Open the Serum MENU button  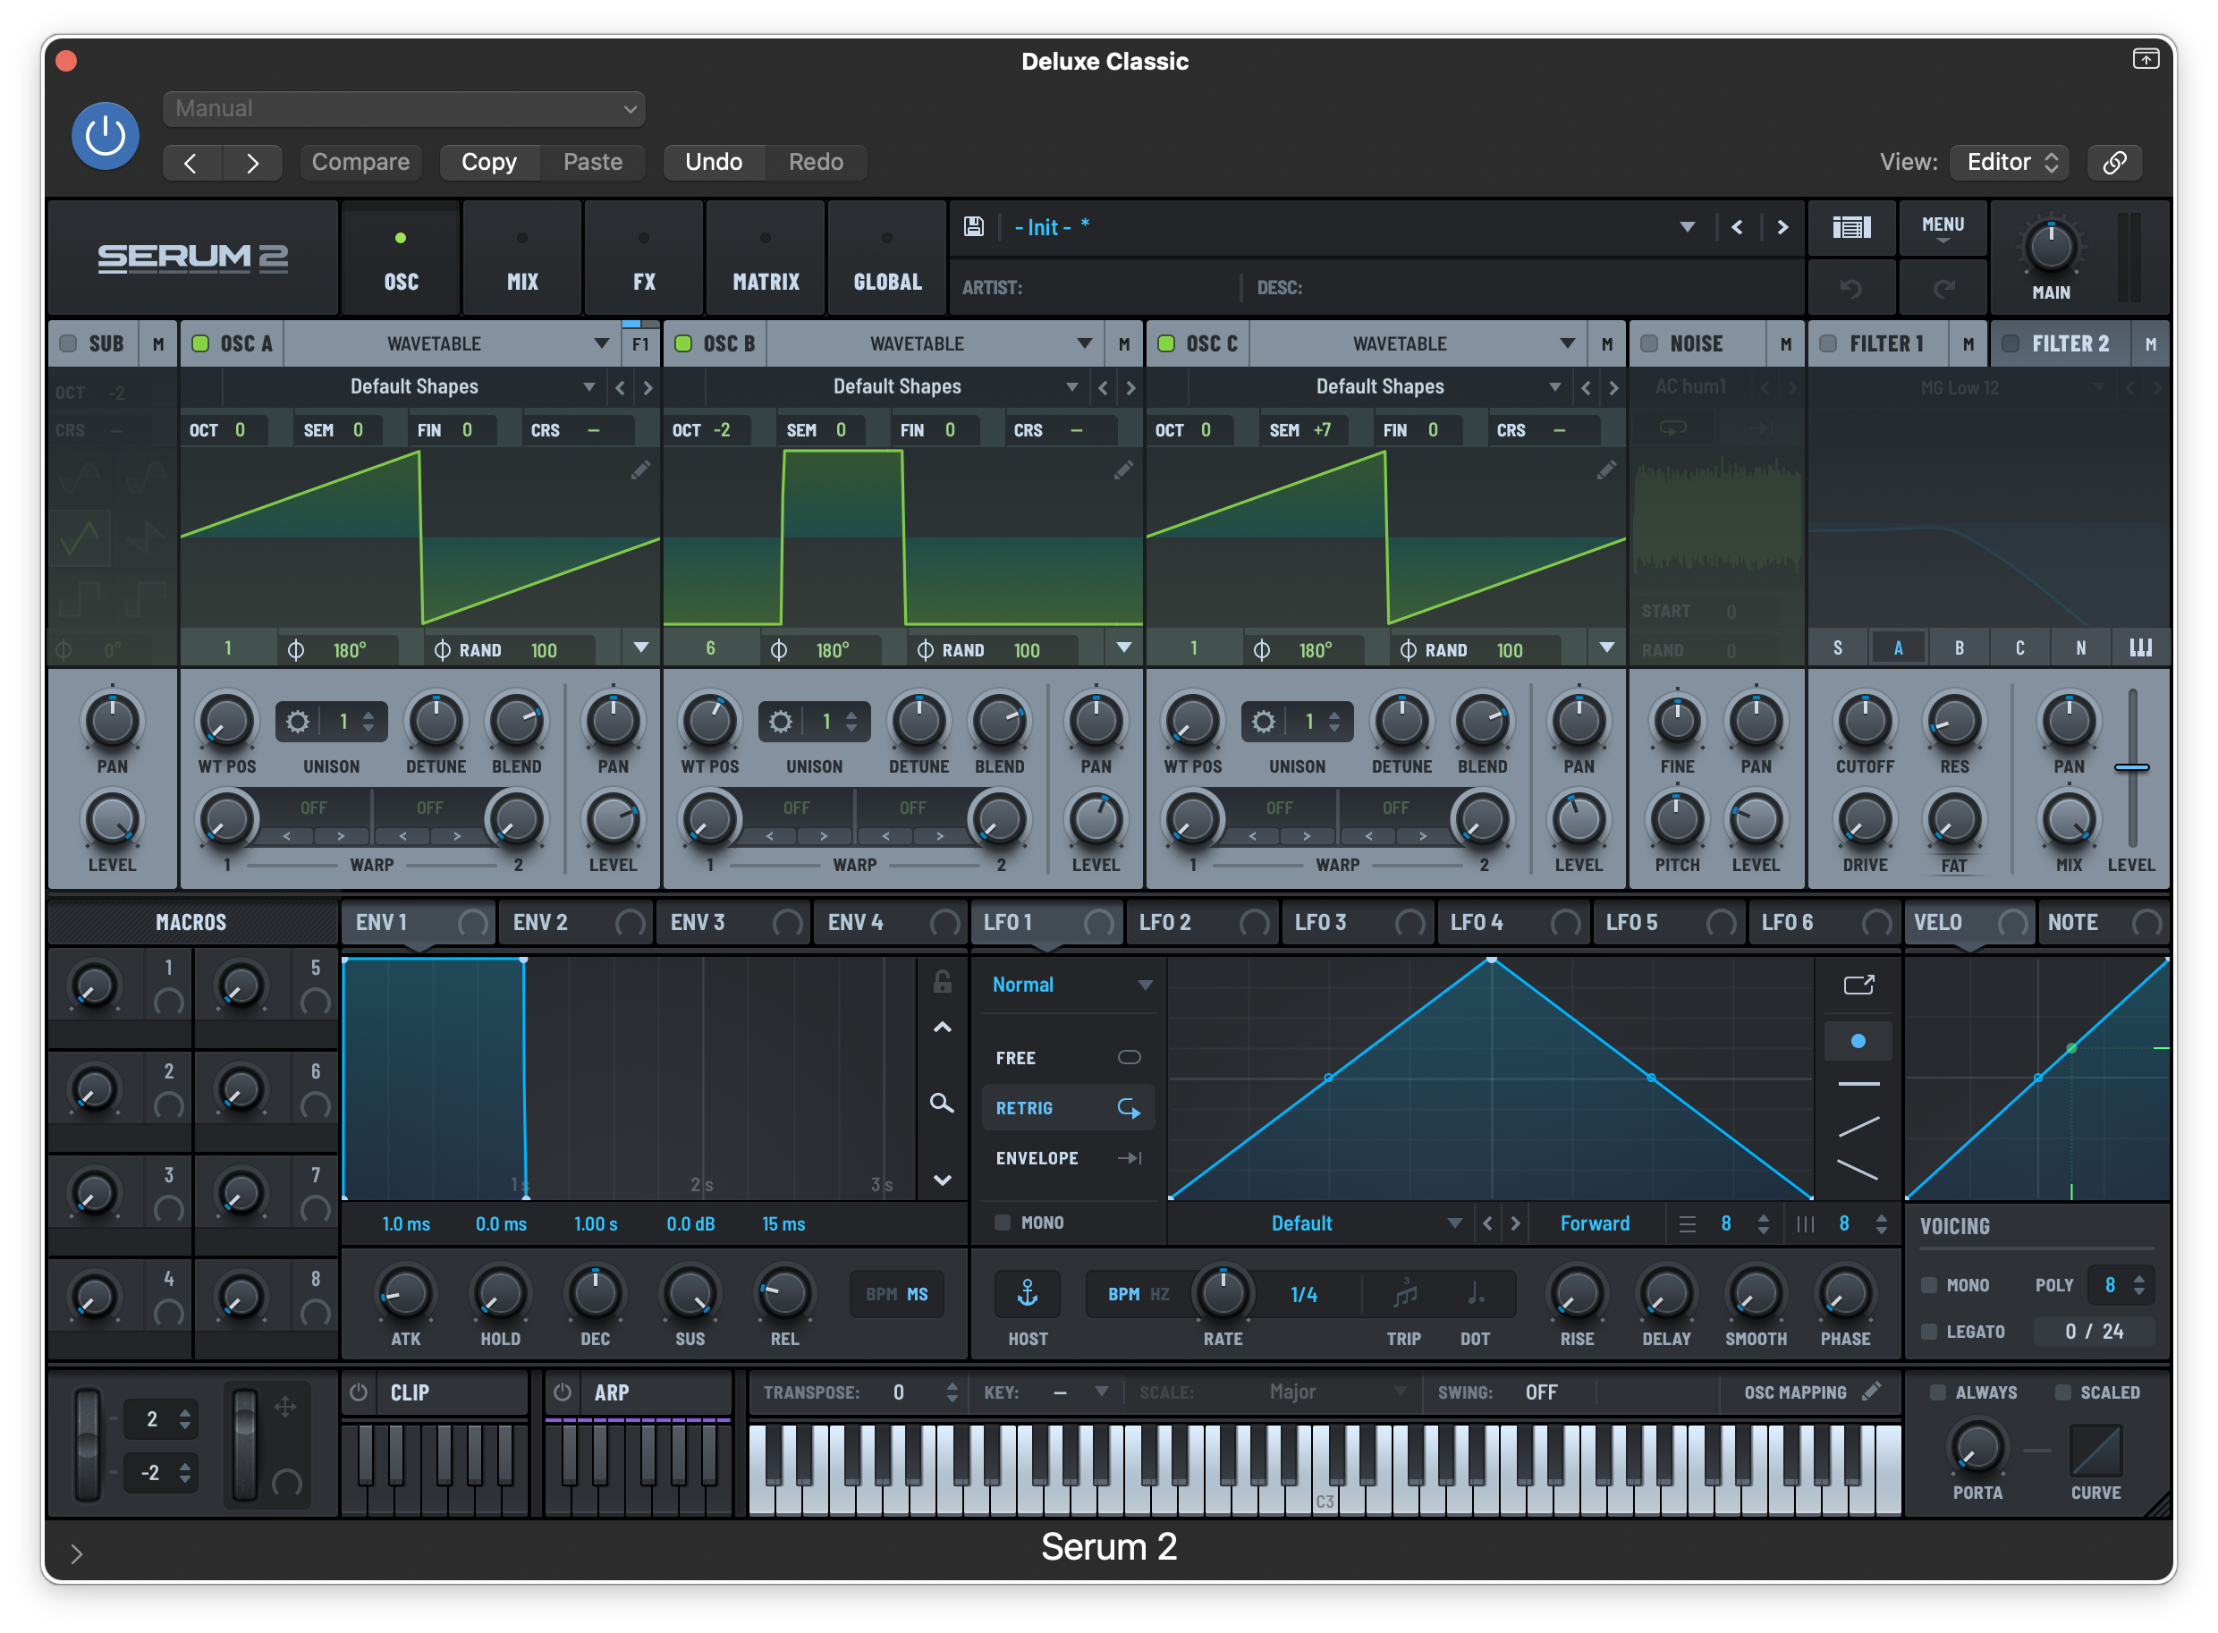point(1943,228)
